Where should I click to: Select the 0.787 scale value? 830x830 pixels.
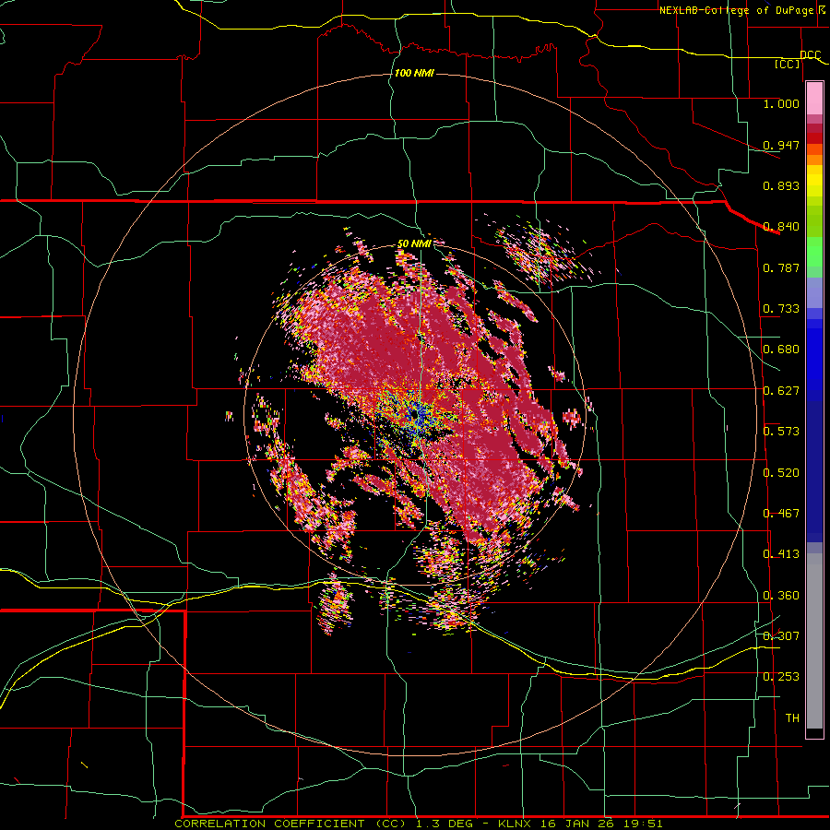(x=781, y=267)
